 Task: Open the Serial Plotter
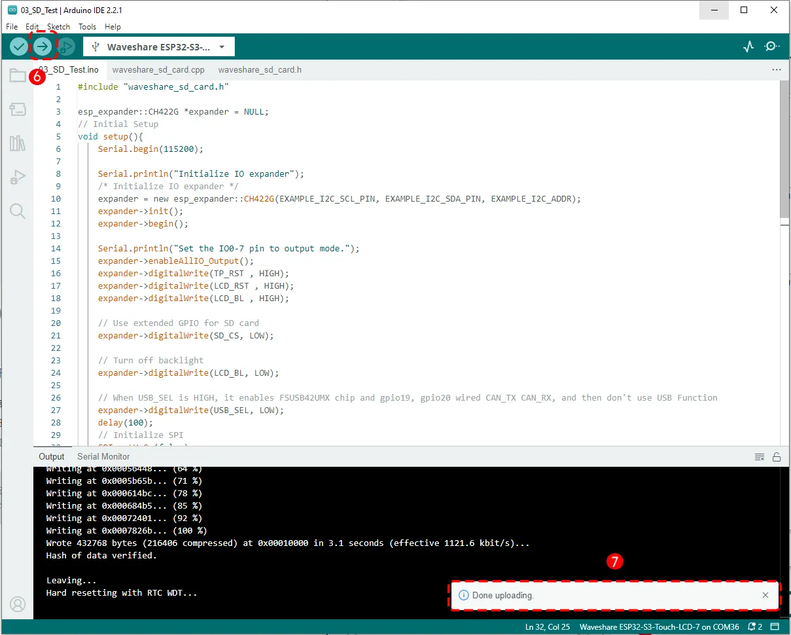click(748, 46)
